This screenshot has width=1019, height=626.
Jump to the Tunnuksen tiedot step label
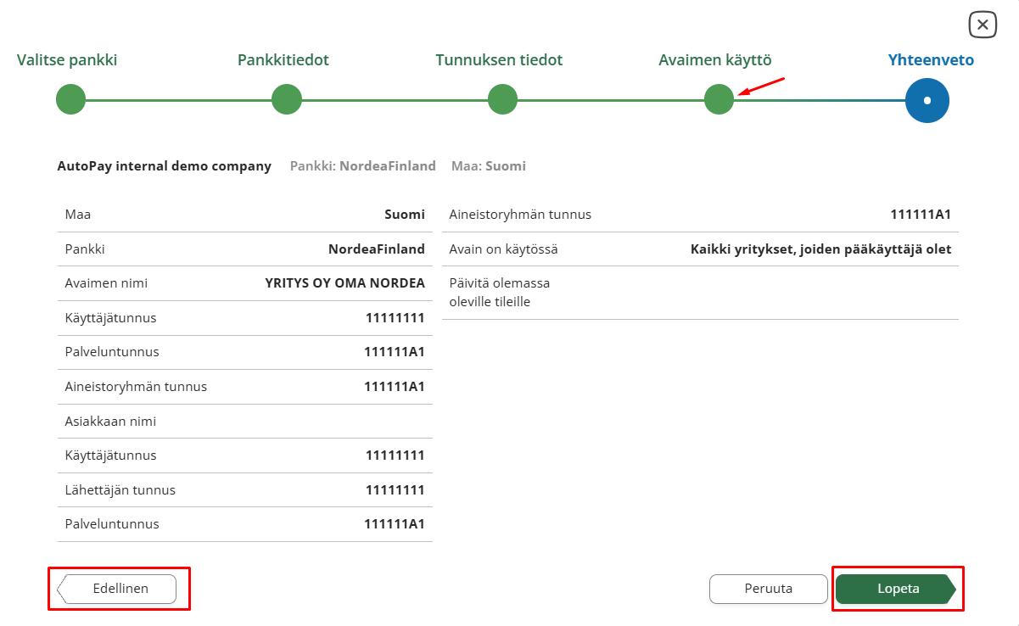click(499, 60)
